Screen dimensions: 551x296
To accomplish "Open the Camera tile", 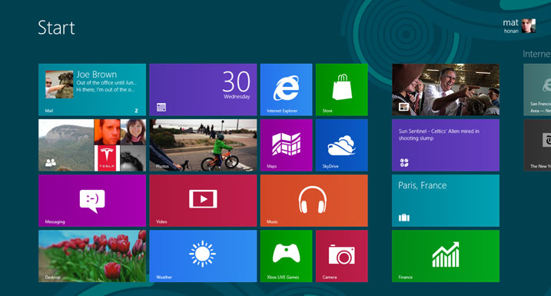I will click(341, 256).
